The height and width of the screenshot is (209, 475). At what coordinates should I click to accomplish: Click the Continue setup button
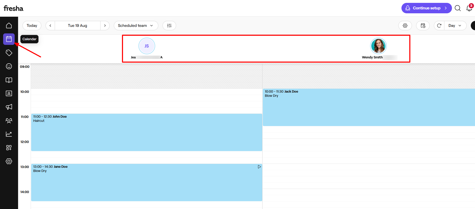click(426, 8)
